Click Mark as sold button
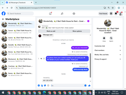This screenshot has width=126, height=95. tap(51, 31)
